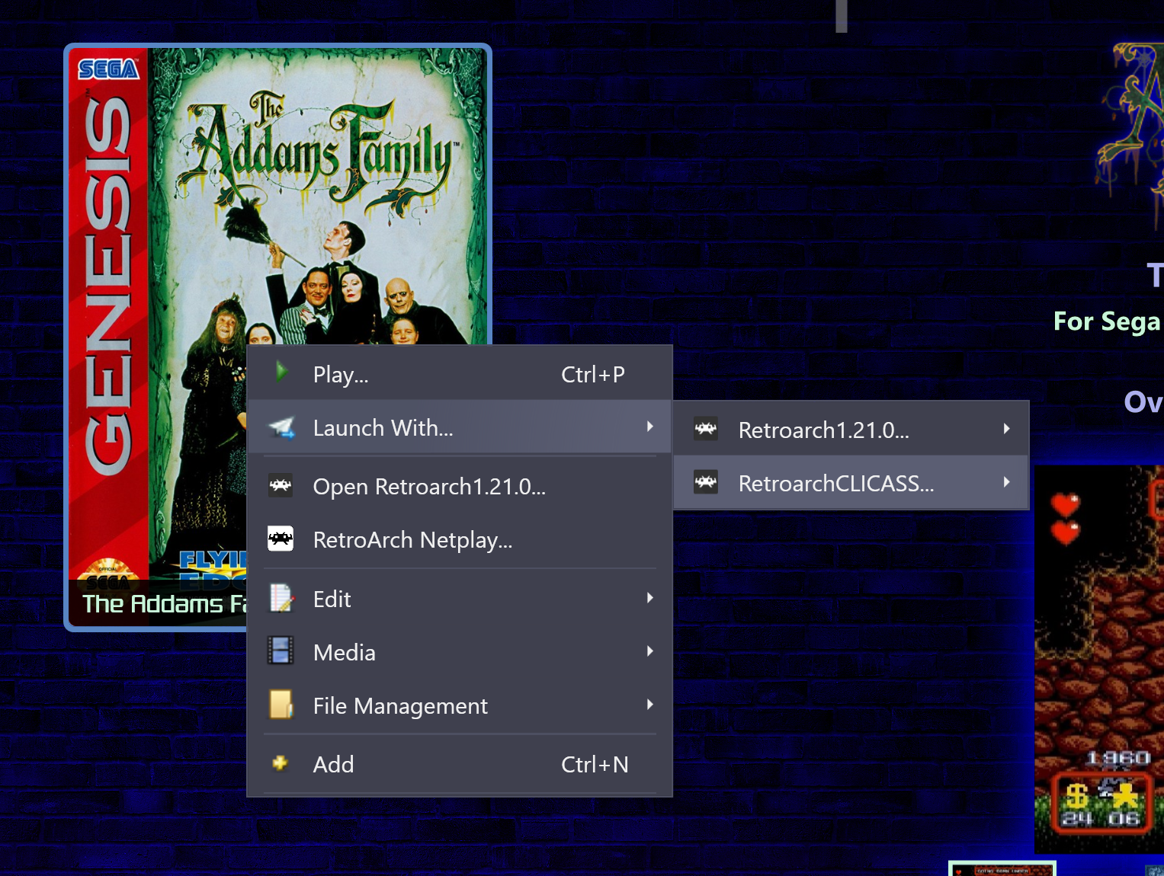Expand the File Management submenu arrow
Screen dimensions: 1164x876
coord(650,705)
